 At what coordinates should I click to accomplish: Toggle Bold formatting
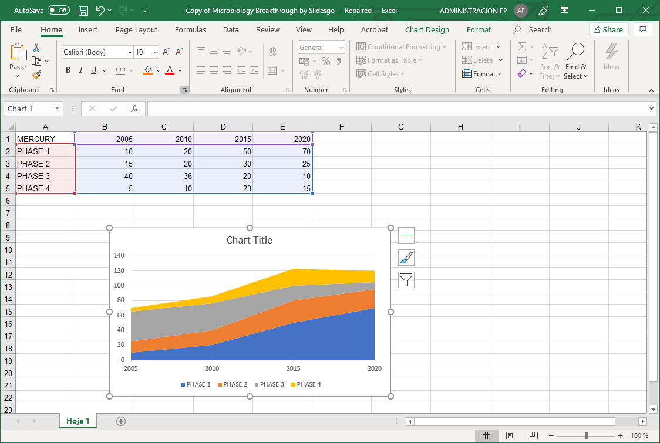(68, 70)
